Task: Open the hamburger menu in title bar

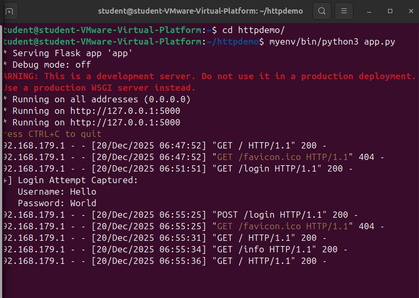Action: pos(343,11)
